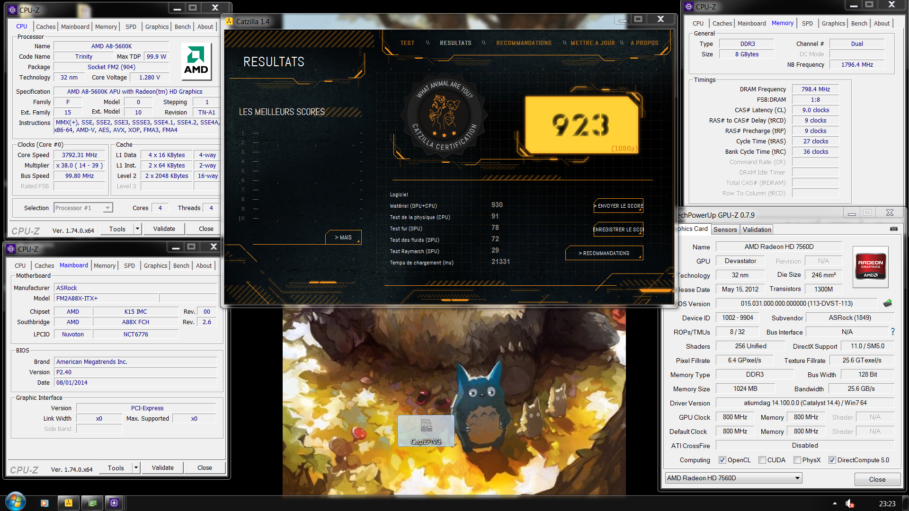This screenshot has width=909, height=511.
Task: Toggle the CUDA checkbox in GPU-Z
Action: (762, 460)
